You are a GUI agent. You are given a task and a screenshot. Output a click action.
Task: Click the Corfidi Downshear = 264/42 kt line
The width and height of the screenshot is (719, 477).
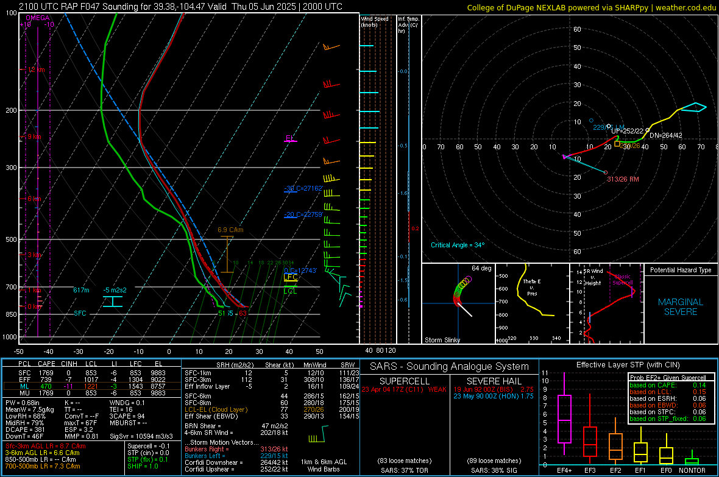(236, 462)
